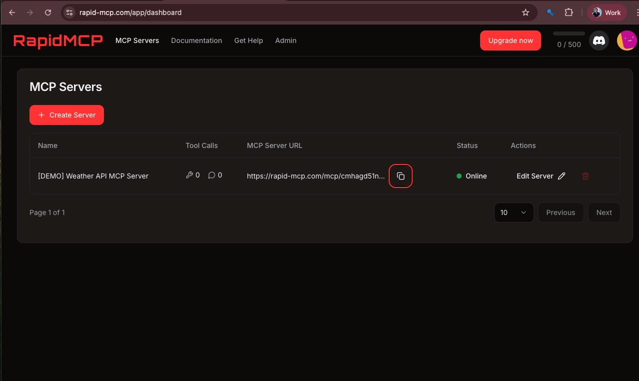
Task: Go to the Next page
Action: [x=604, y=212]
